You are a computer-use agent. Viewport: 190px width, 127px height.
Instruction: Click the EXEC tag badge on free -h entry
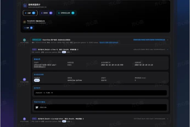[x=35, y=50]
